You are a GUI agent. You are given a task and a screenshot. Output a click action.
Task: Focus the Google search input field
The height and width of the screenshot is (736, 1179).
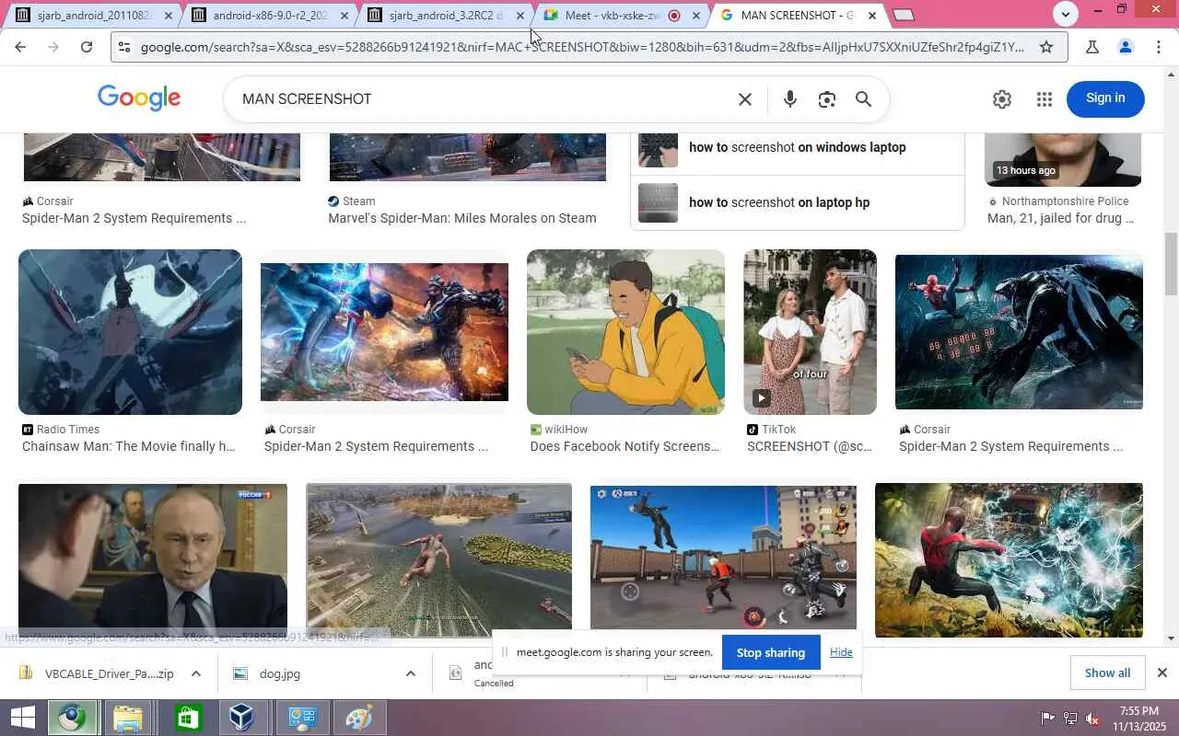point(484,99)
